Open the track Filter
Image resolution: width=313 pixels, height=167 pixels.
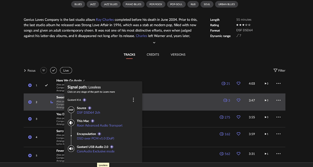[279, 71]
